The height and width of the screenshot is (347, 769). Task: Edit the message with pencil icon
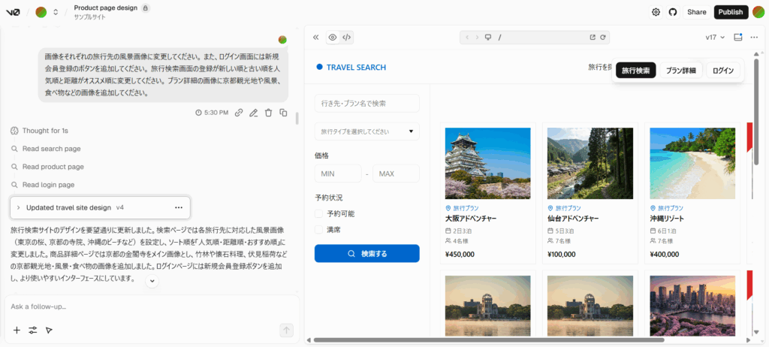(254, 113)
